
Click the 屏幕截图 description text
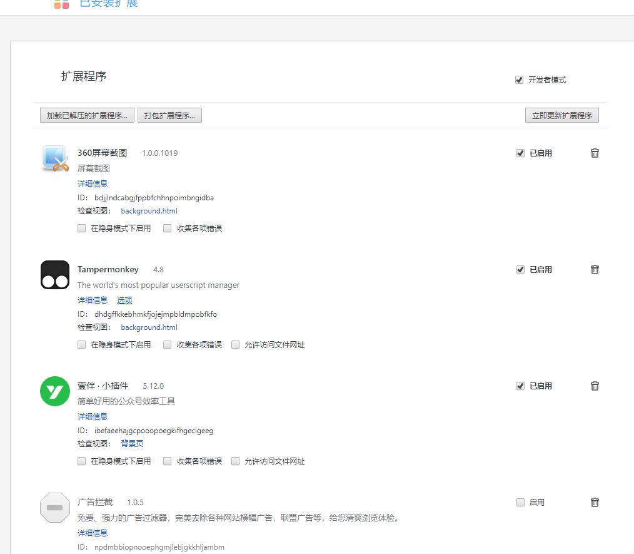tap(94, 168)
